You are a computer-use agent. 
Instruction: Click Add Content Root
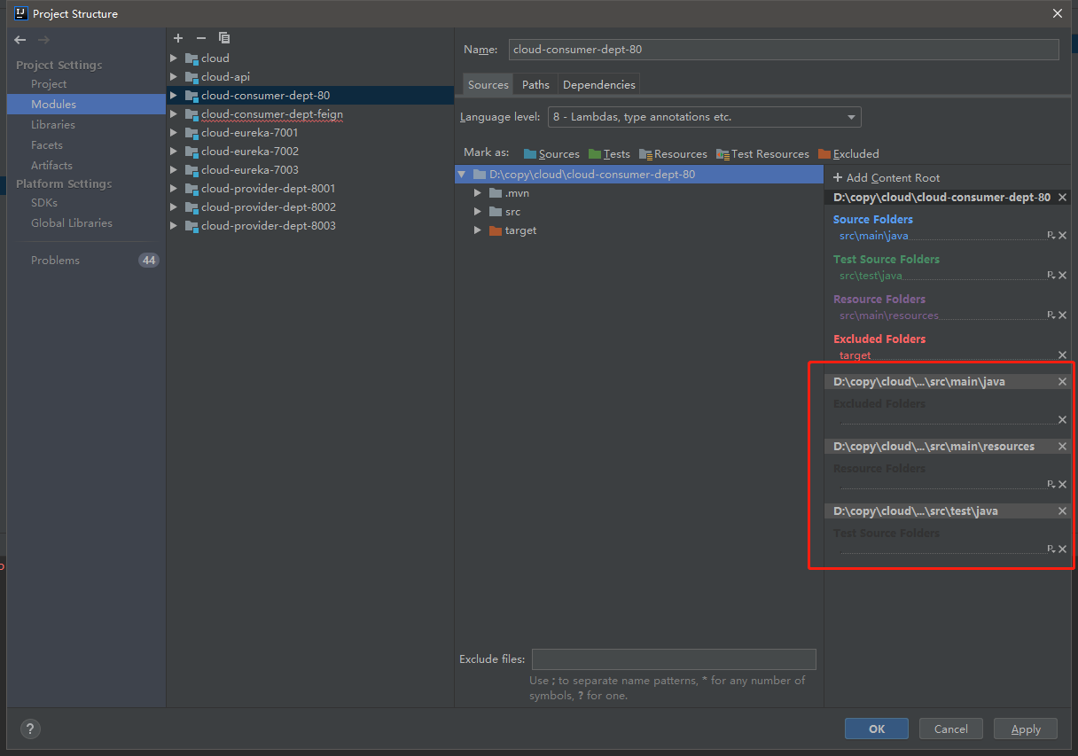887,178
